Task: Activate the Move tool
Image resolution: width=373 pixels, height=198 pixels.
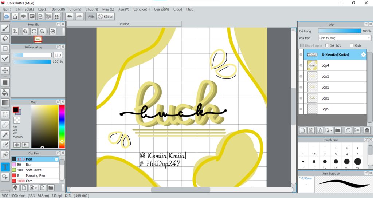Action: coord(5,70)
